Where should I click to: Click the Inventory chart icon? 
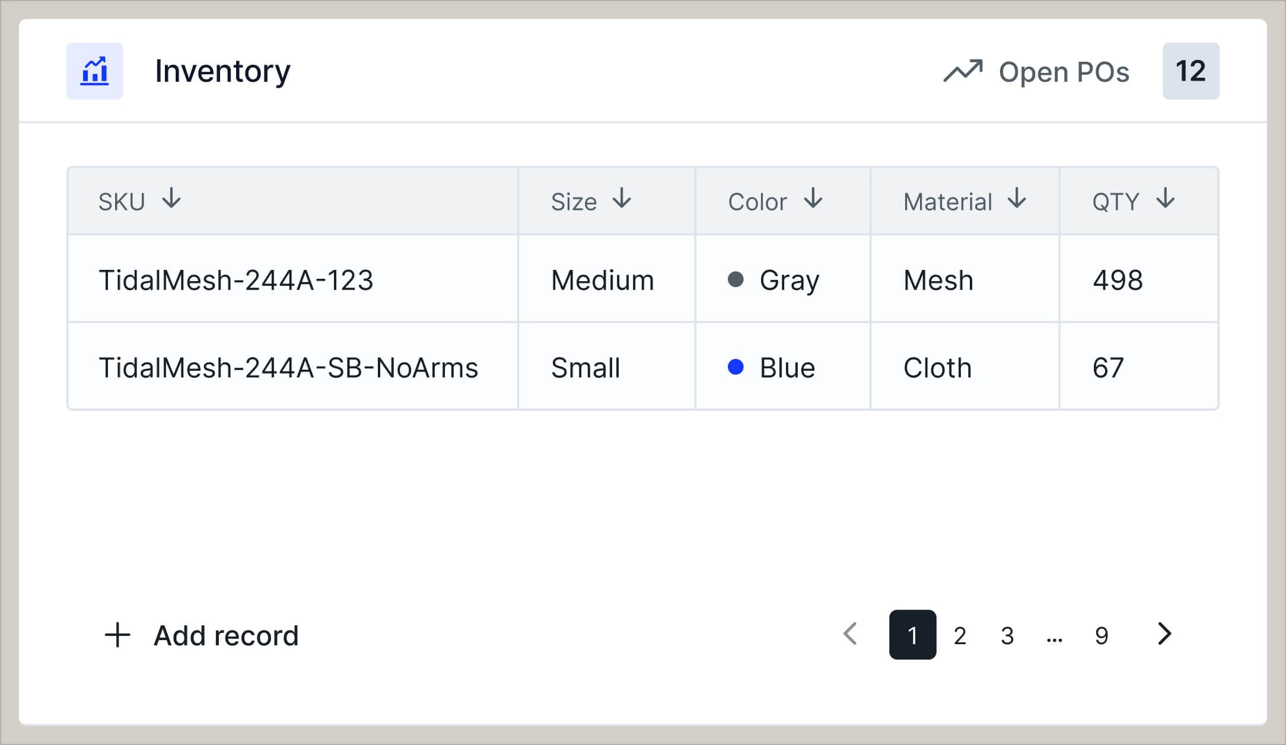tap(95, 71)
